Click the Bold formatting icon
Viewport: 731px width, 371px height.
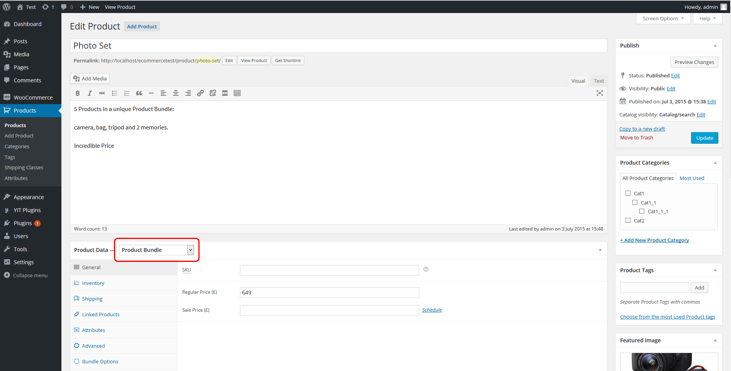coord(78,93)
